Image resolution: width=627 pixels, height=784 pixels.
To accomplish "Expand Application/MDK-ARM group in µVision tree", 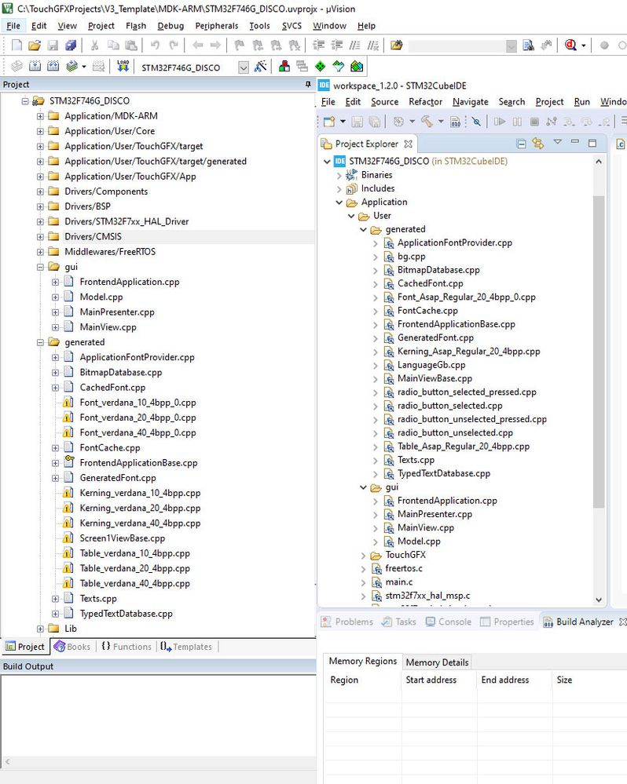I will point(40,116).
